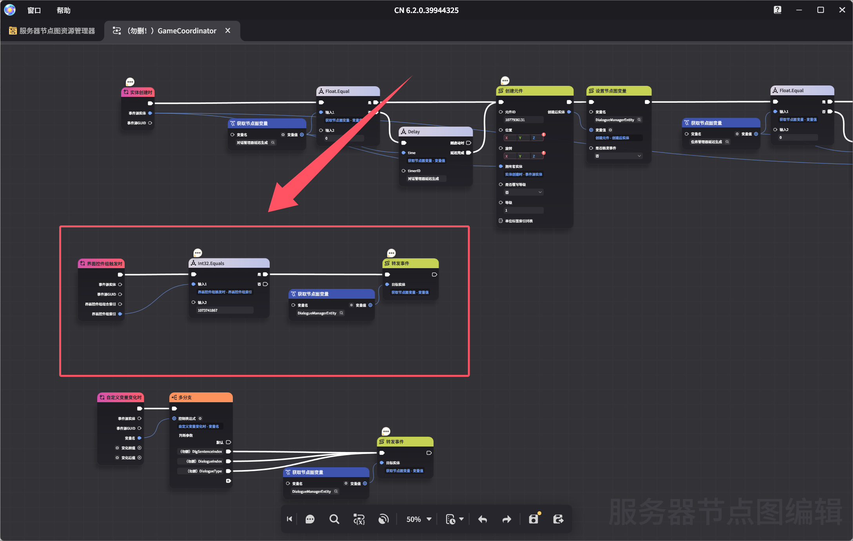The height and width of the screenshot is (541, 853).
Task: Collapse toolbar with the skip-to-start icon
Action: click(x=290, y=519)
